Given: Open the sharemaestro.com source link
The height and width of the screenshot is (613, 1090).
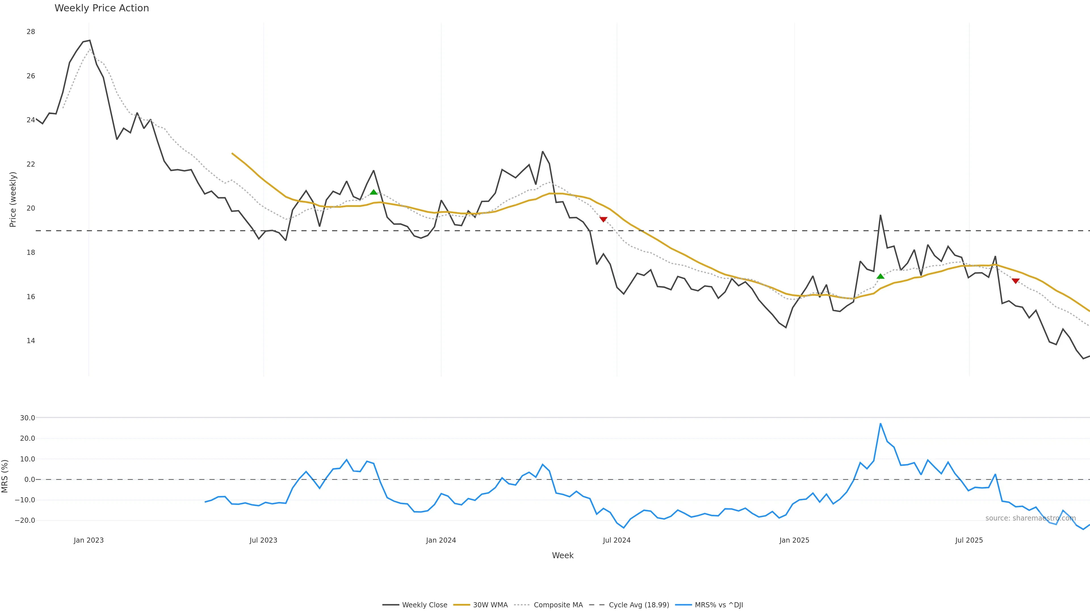Looking at the screenshot, I should 1030,518.
